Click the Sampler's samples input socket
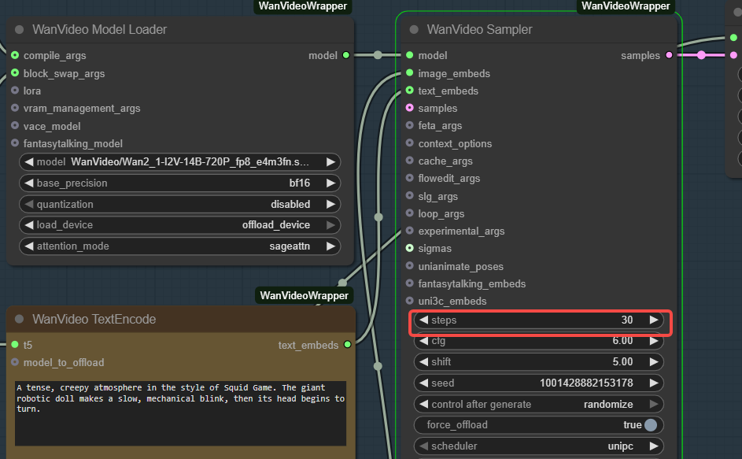 pyautogui.click(x=410, y=108)
